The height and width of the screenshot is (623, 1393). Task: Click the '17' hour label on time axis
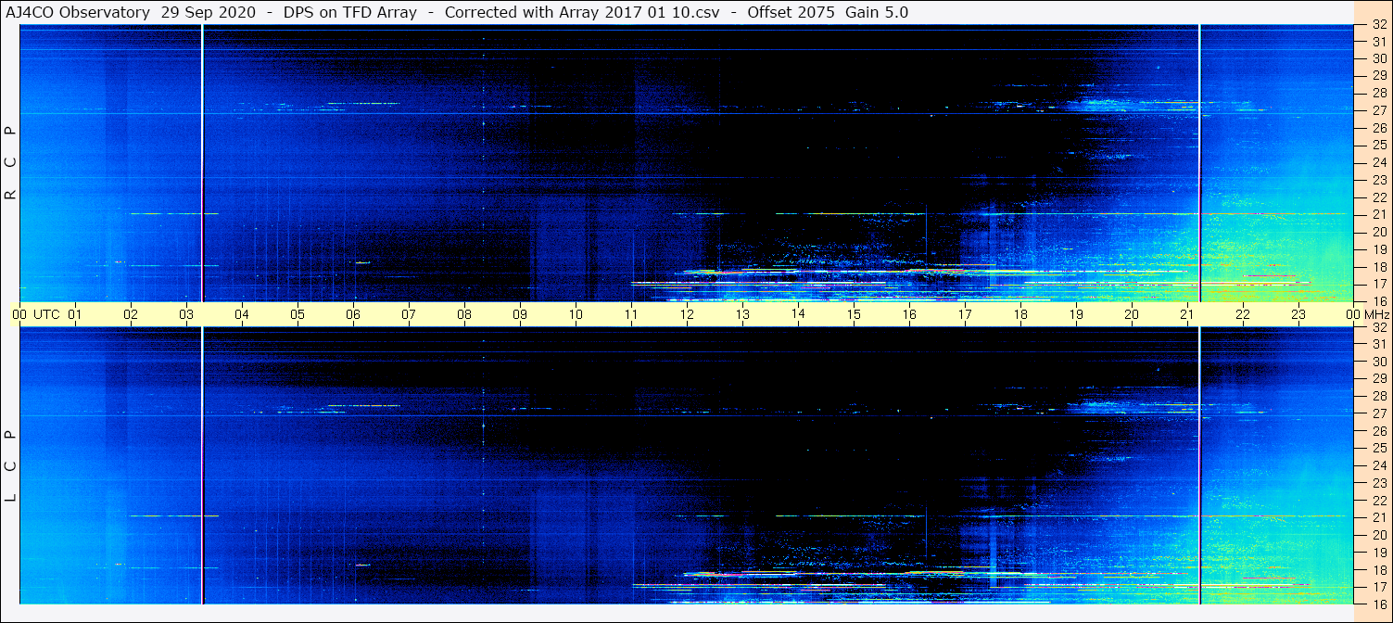click(965, 314)
